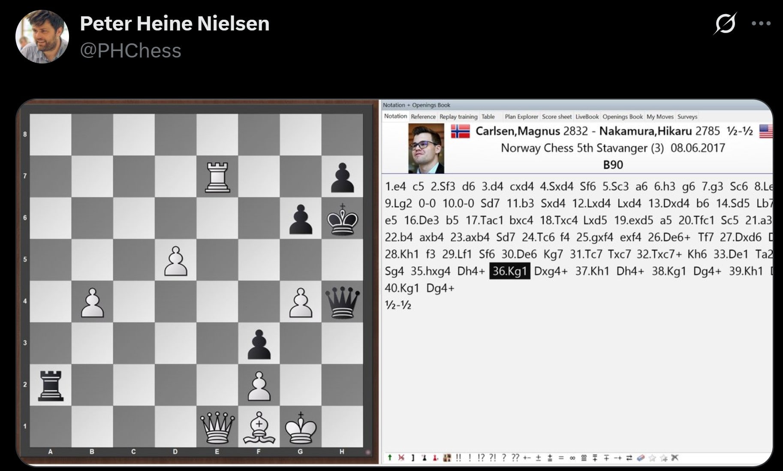Apply the White slightly better symbol
Viewport: 783px width, 471px height.
point(550,458)
